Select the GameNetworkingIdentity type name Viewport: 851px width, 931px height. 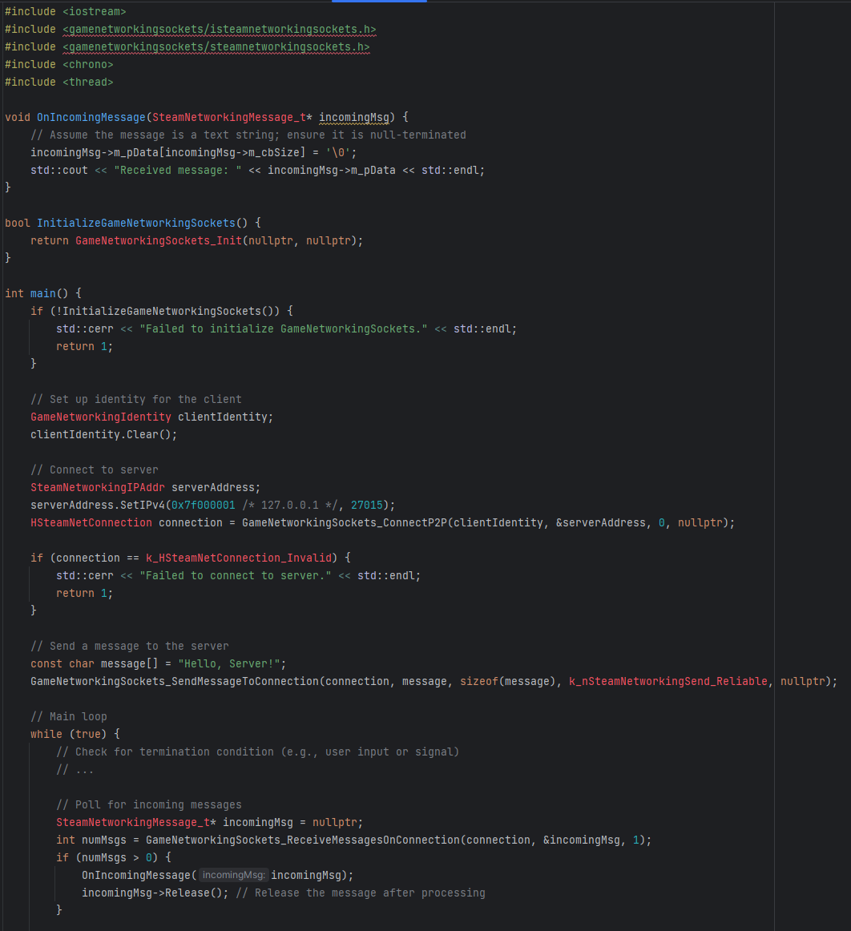click(x=100, y=417)
